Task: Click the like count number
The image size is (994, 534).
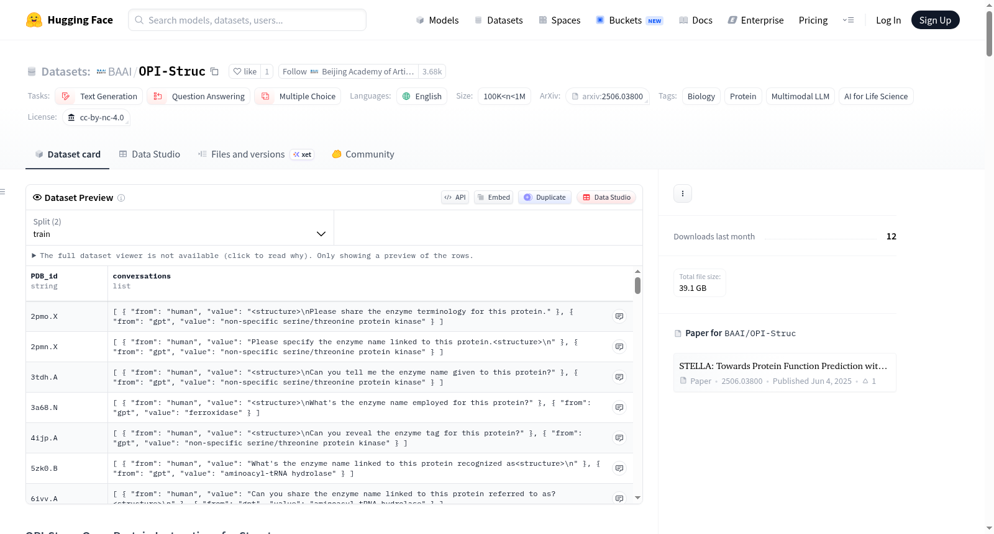Action: (267, 71)
